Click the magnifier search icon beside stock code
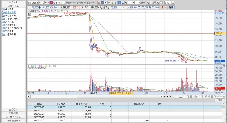This screenshot has height=123, width=227. 43,3
